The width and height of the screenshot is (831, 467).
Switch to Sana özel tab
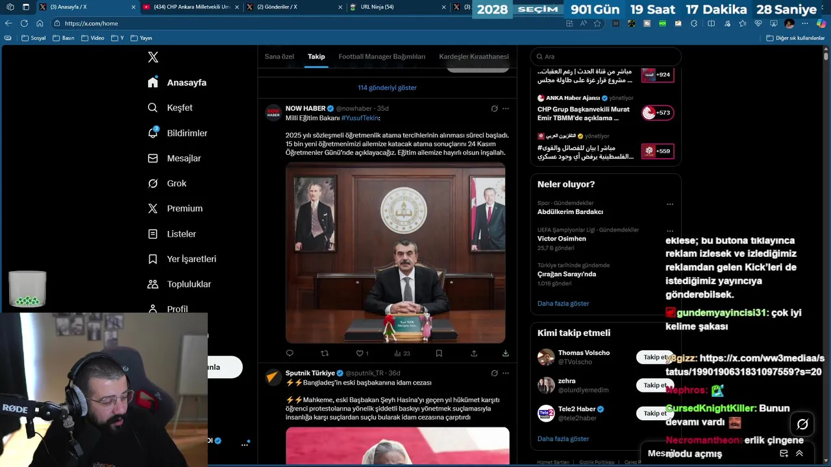tap(279, 57)
